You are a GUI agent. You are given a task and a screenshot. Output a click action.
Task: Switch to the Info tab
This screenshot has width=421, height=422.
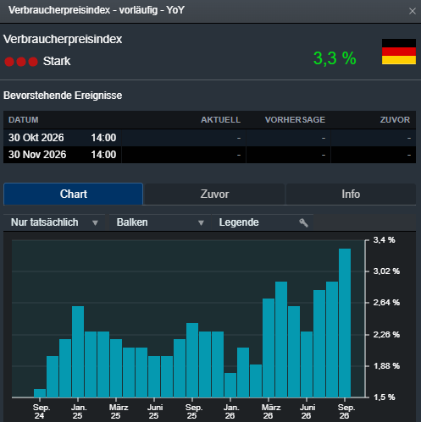(x=351, y=195)
